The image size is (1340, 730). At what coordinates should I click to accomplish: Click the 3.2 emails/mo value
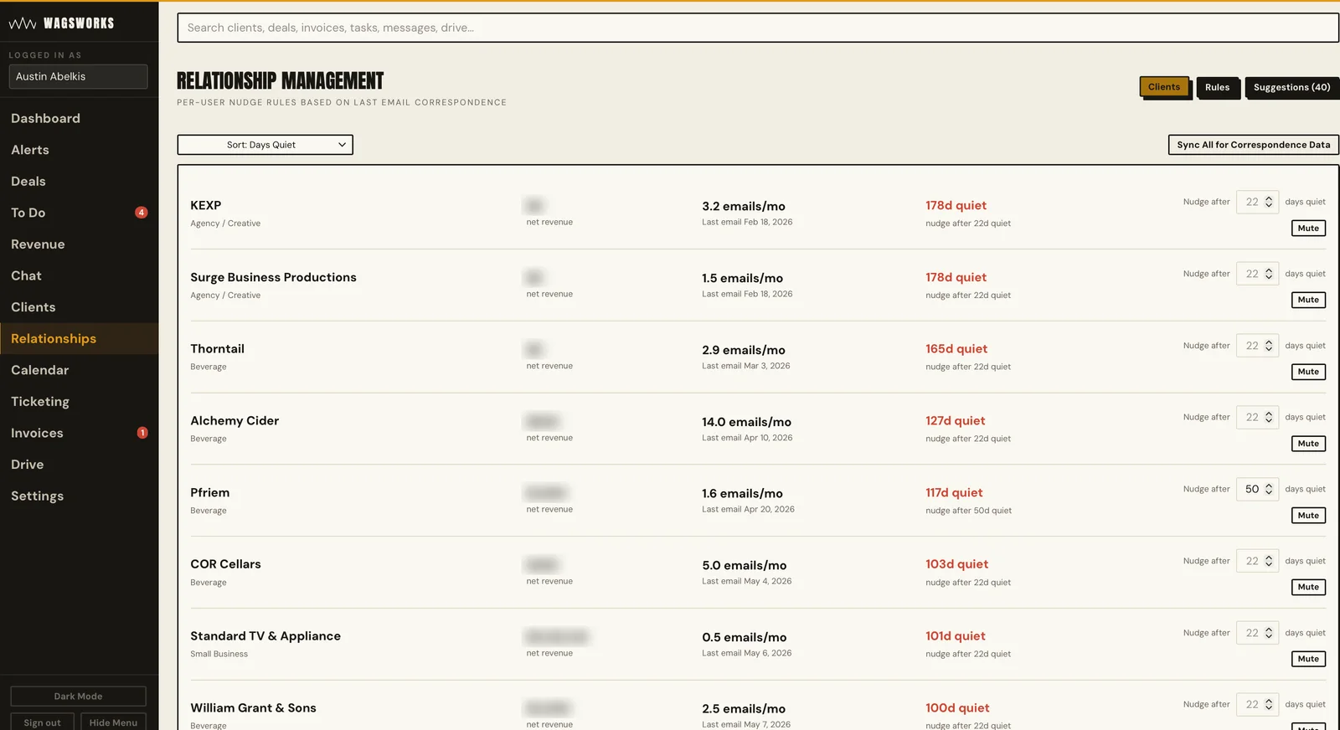click(x=744, y=206)
